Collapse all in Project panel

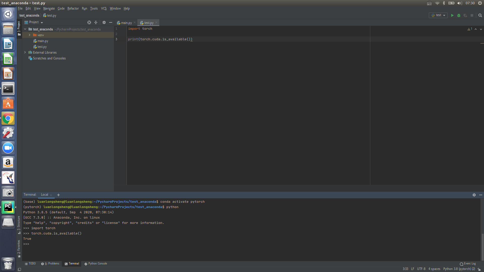(x=96, y=22)
